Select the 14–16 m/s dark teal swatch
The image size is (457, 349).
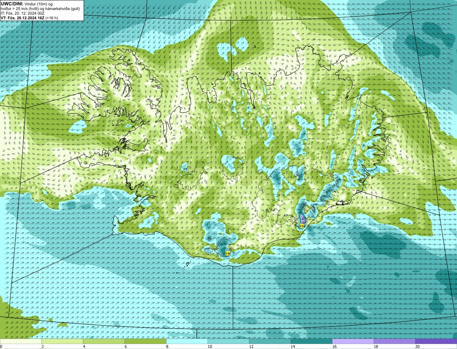click(x=311, y=341)
